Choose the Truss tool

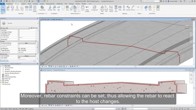(x=27, y=8)
